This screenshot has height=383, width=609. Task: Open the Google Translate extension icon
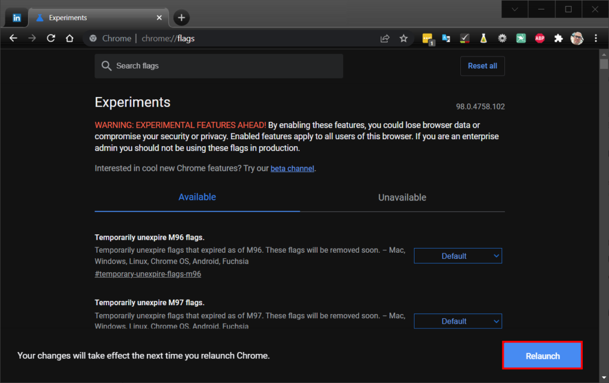446,38
